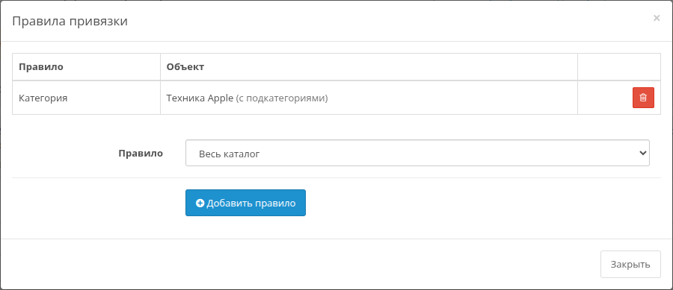Dismiss the Правила привязки modal with ×
The width and height of the screenshot is (673, 290).
tap(657, 19)
